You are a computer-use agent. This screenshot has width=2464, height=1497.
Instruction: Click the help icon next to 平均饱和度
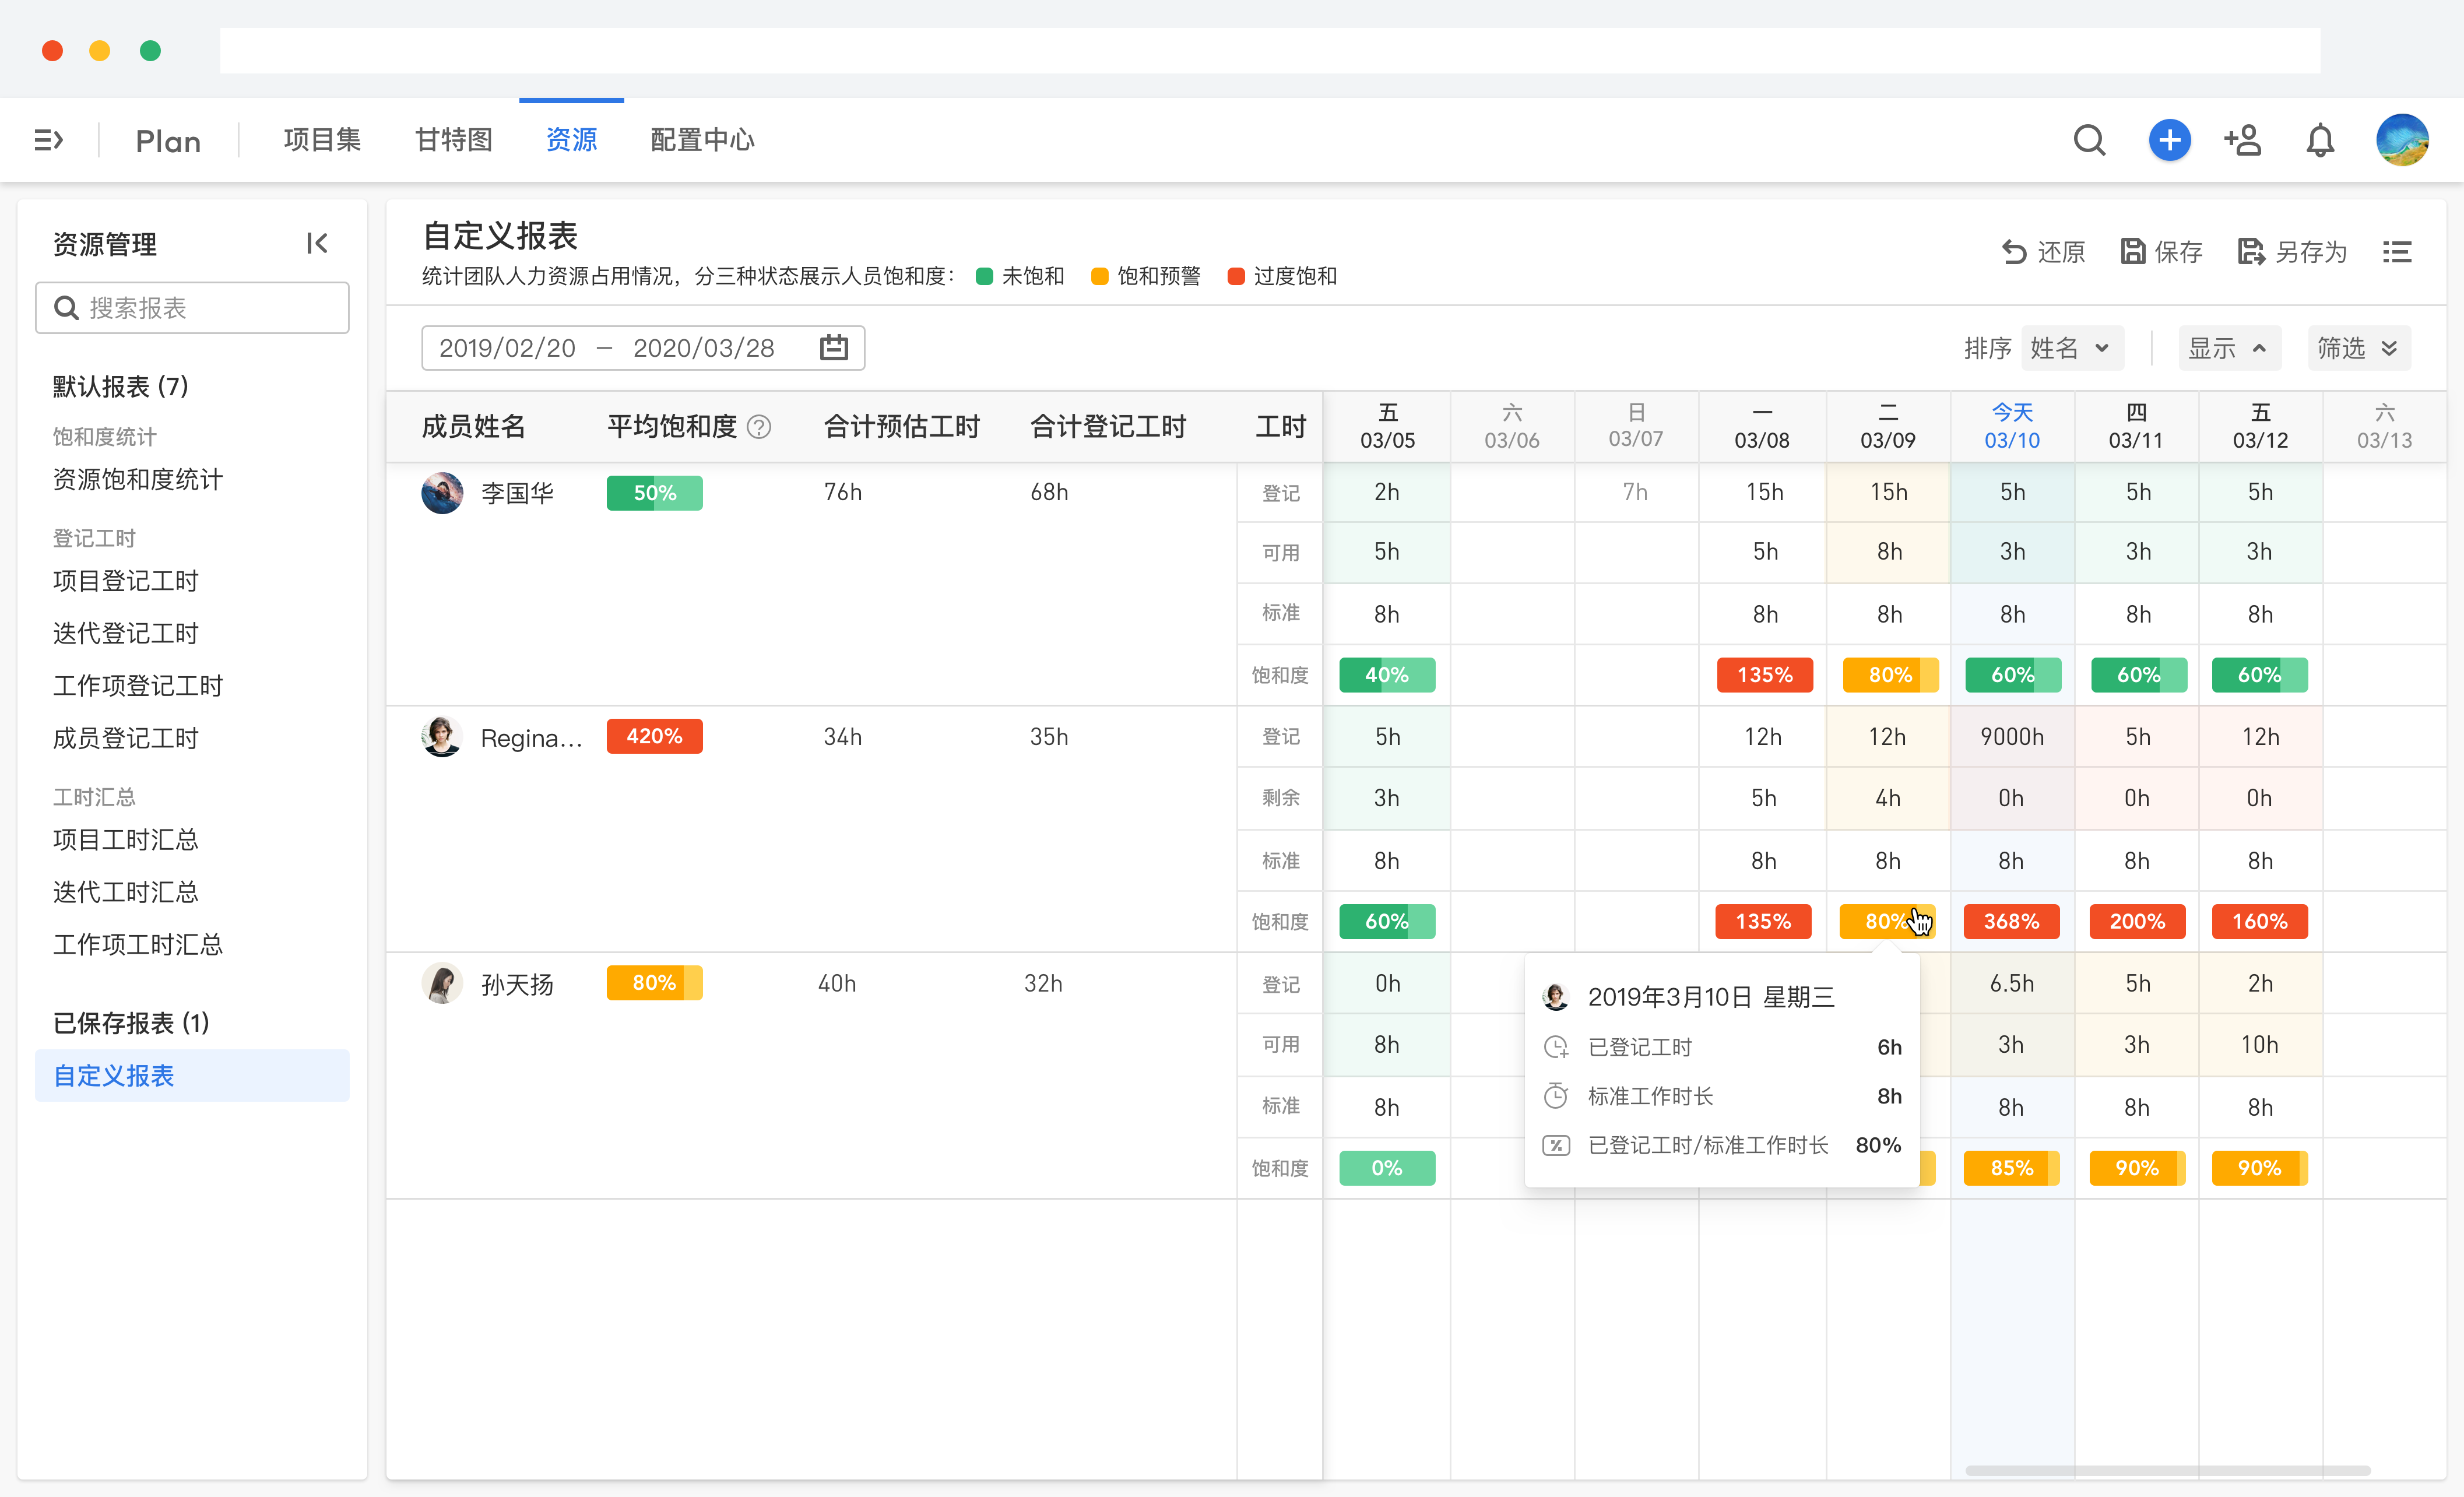click(x=760, y=426)
